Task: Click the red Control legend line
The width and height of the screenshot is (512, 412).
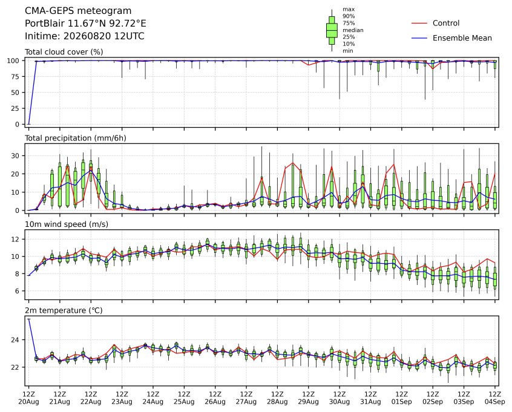Action: tap(419, 23)
